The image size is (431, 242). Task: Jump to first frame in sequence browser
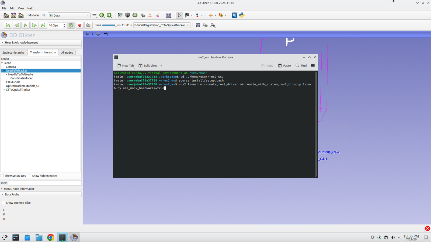pyautogui.click(x=8, y=25)
